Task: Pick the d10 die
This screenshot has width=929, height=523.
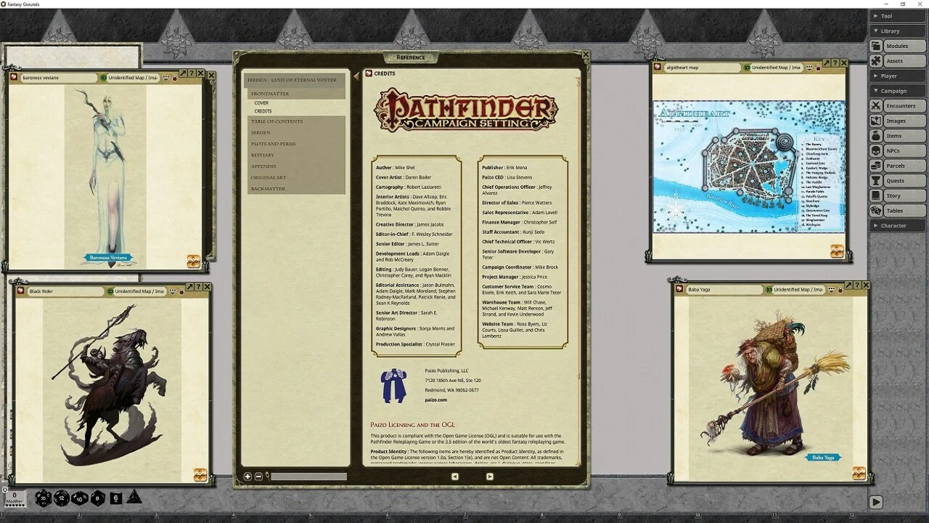Action: pyautogui.click(x=80, y=498)
